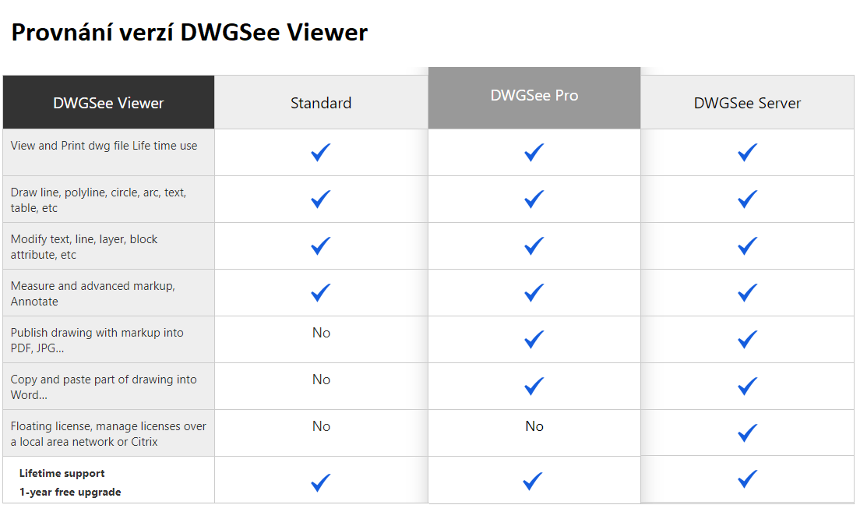Toggle Copy and paste support for Standard
Viewport: 860px width, 512px height.
point(320,380)
